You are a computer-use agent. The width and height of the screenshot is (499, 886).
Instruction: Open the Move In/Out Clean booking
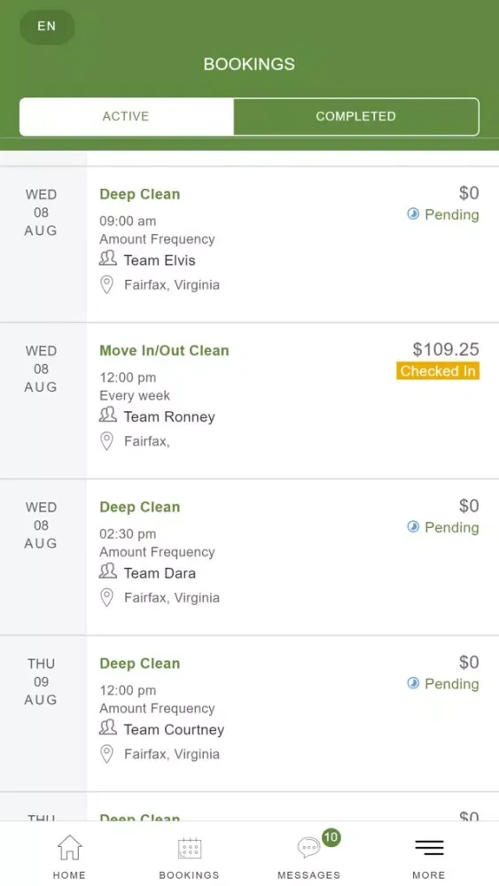click(x=164, y=350)
